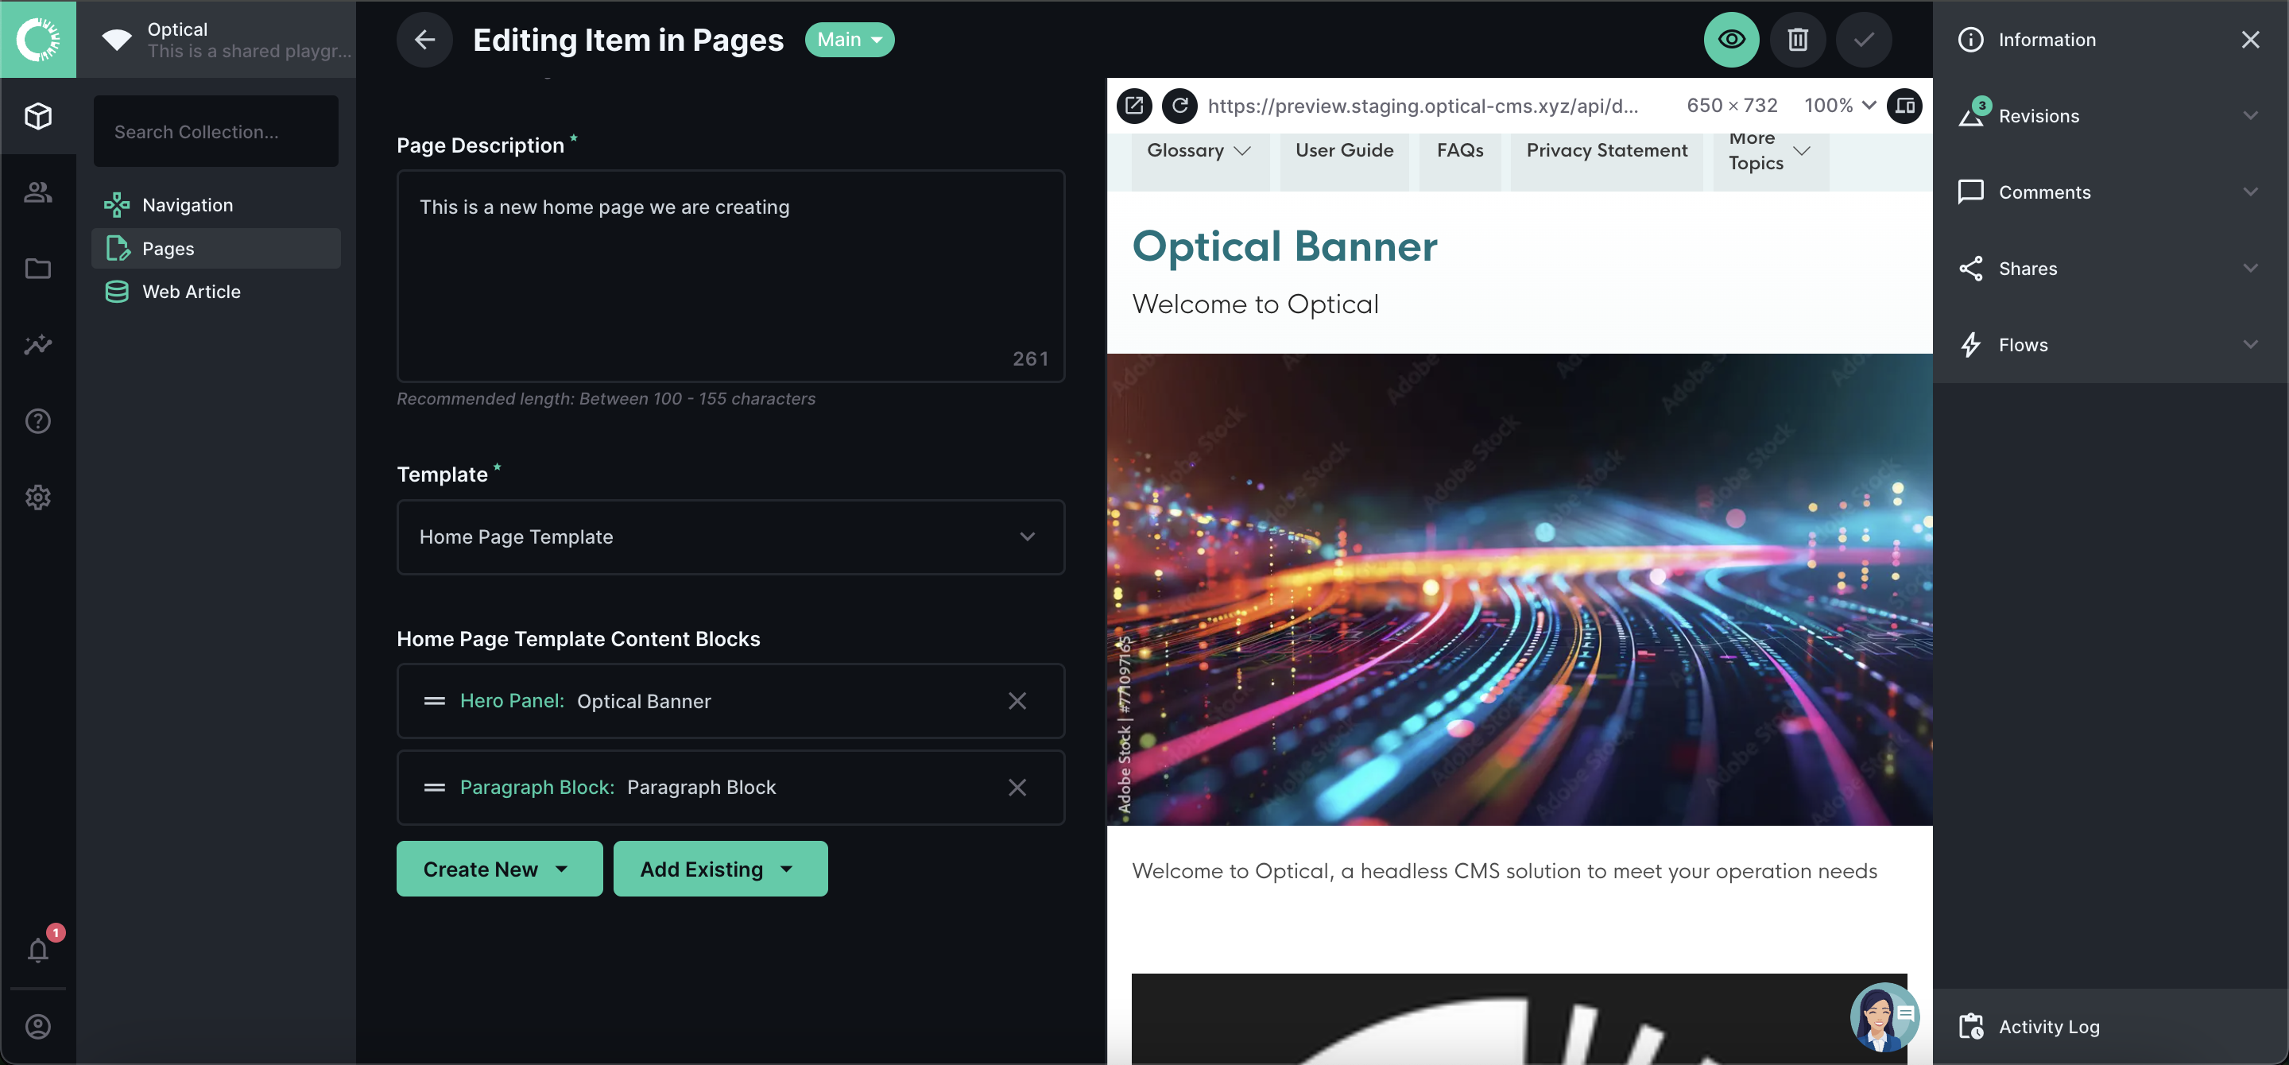Open preview in new tab icon
This screenshot has width=2289, height=1065.
(1134, 105)
